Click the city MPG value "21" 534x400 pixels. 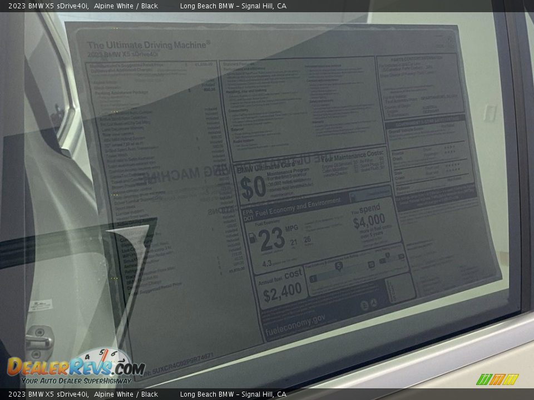pos(294,242)
